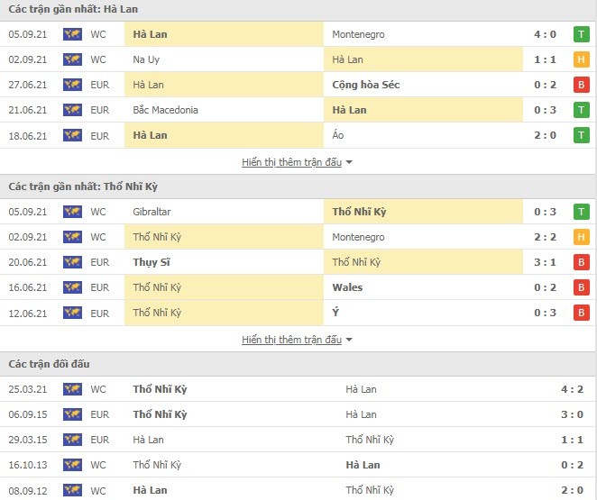This screenshot has height=500, width=597.
Task: Select the Bắc Macedonia team name
Action: 165,110
